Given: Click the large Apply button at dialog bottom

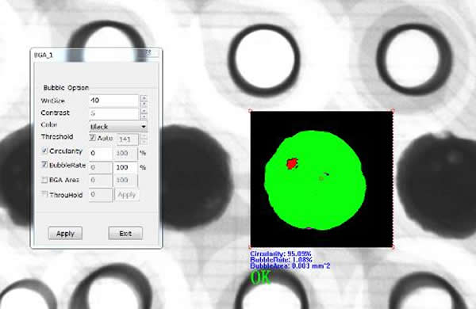Looking at the screenshot, I should (65, 233).
